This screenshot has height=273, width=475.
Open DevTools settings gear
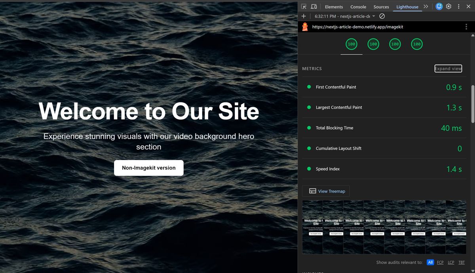tap(449, 7)
